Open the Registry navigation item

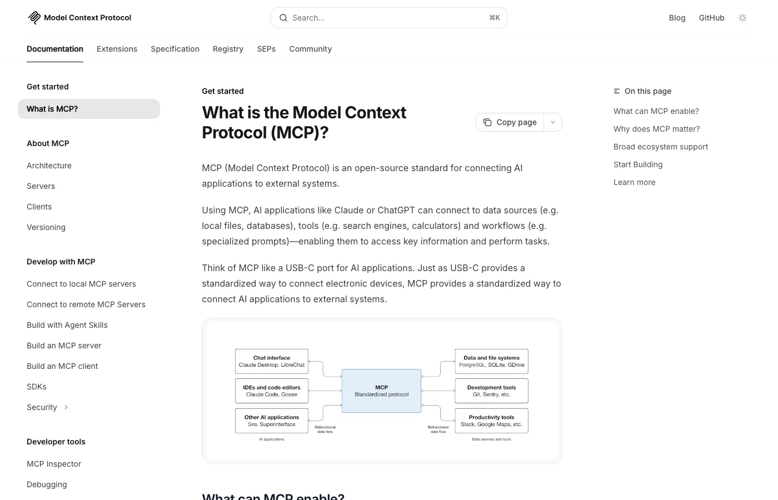(x=228, y=49)
